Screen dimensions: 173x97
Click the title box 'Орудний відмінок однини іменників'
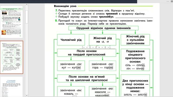click(x=104, y=28)
